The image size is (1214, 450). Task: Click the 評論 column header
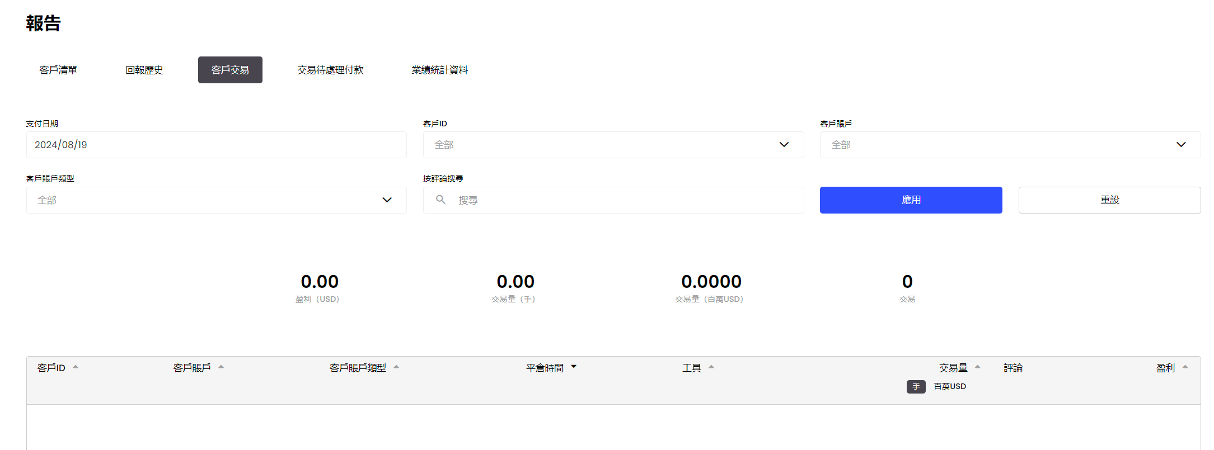click(1013, 368)
